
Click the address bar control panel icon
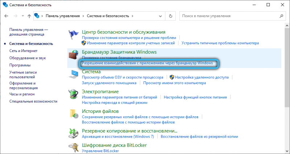pos(37,16)
